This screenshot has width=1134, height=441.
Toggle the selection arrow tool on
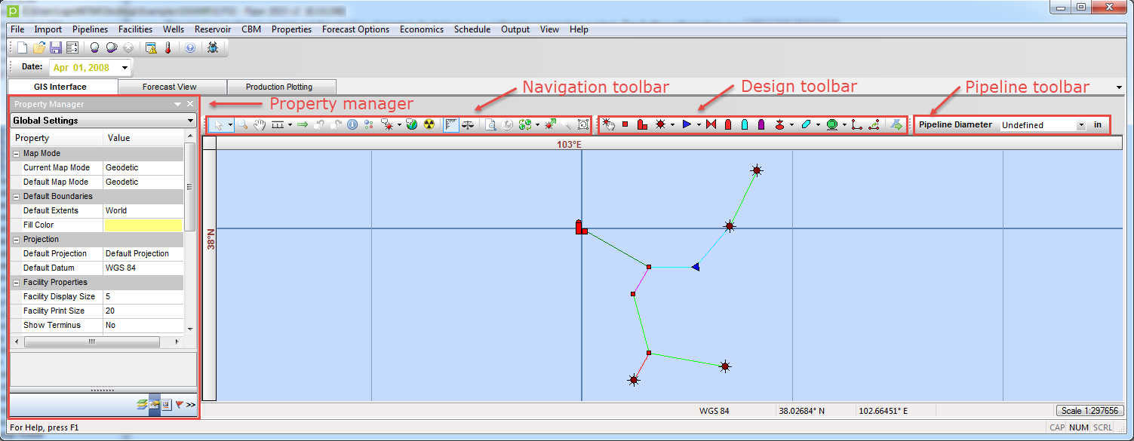(219, 124)
